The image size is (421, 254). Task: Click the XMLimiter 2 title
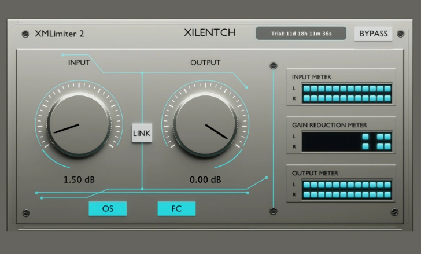click(60, 34)
